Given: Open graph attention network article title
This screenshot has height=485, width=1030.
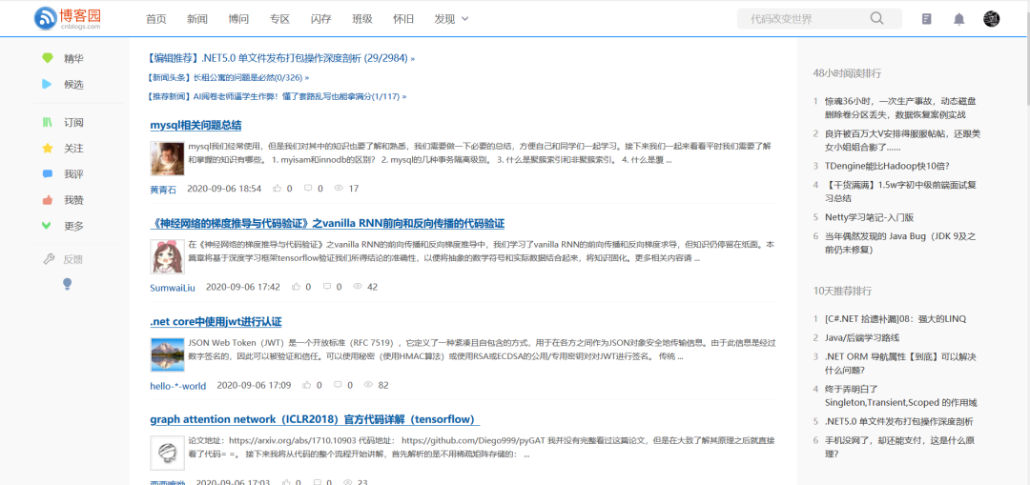Looking at the screenshot, I should click(315, 420).
